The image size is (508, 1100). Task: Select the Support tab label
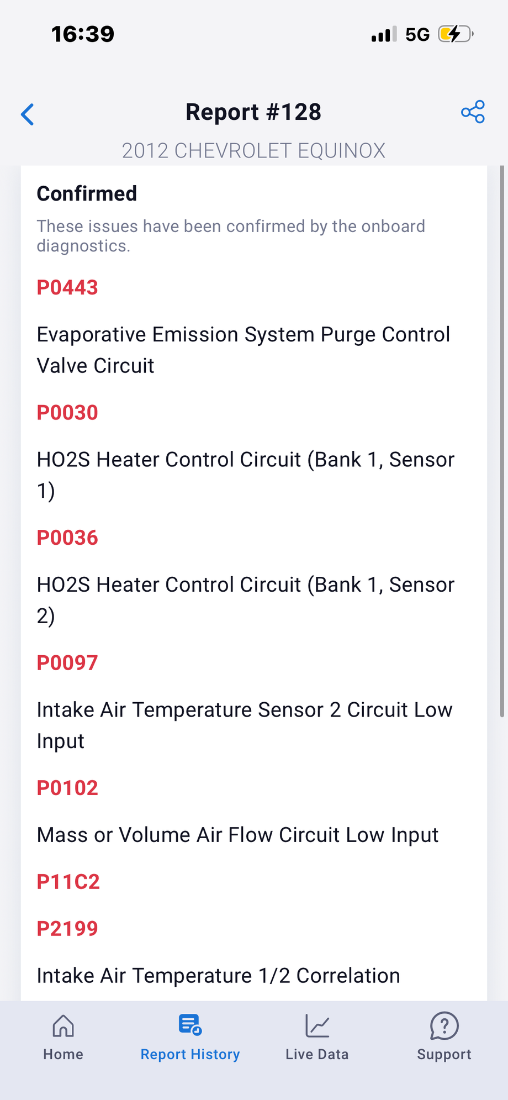[444, 1054]
